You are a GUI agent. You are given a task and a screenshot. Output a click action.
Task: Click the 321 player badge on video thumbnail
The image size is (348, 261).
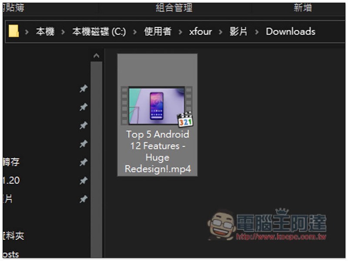pos(185,120)
